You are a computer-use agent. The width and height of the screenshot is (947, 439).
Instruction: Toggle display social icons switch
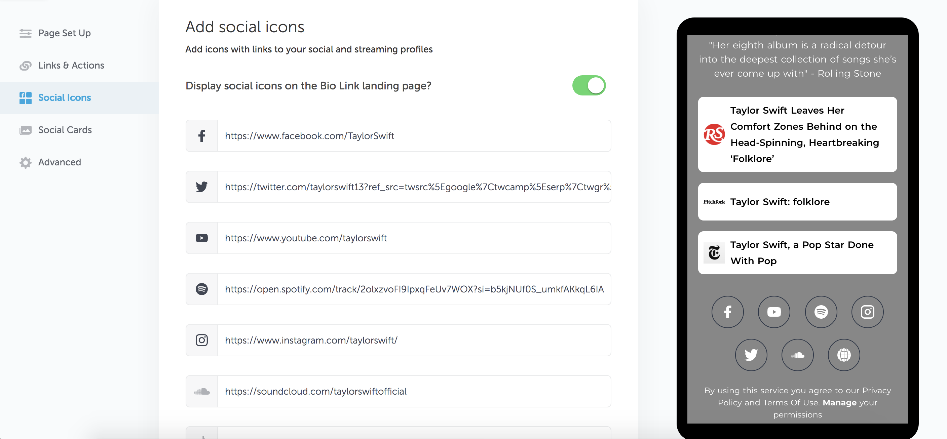[x=589, y=86]
